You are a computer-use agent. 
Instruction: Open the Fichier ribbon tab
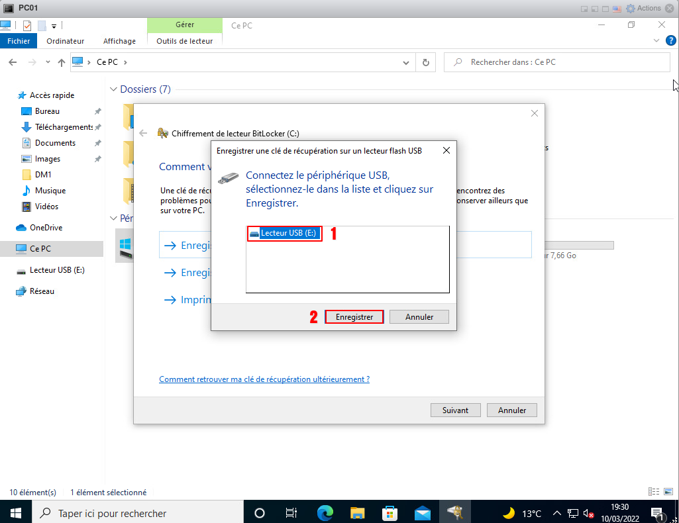click(19, 41)
